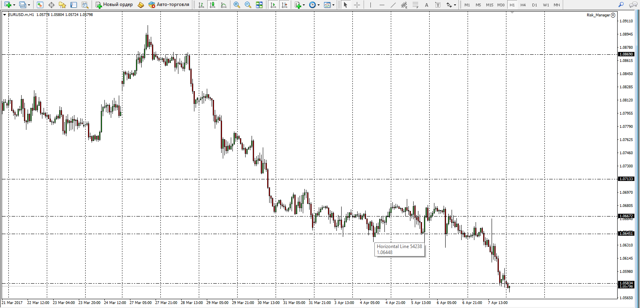Screen dimensions: 640x308
Task: Switch to the W1 timeframe
Action: (x=546, y=5)
